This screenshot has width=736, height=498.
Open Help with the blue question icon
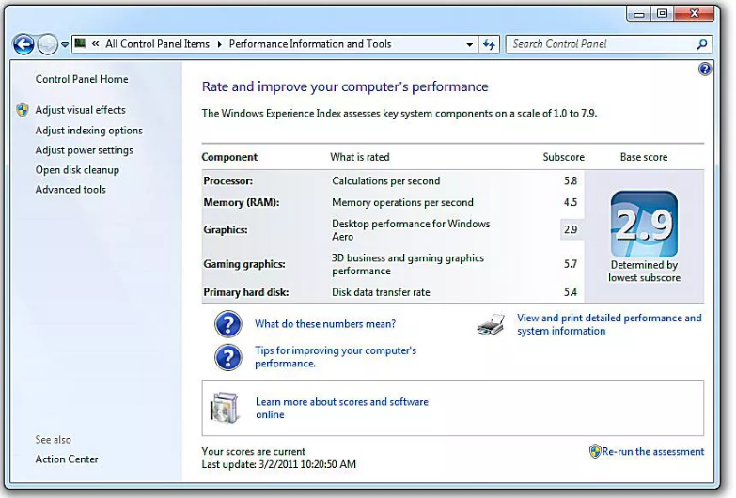tap(705, 70)
